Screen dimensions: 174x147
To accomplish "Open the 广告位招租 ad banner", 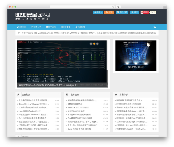I will (x=136, y=56).
